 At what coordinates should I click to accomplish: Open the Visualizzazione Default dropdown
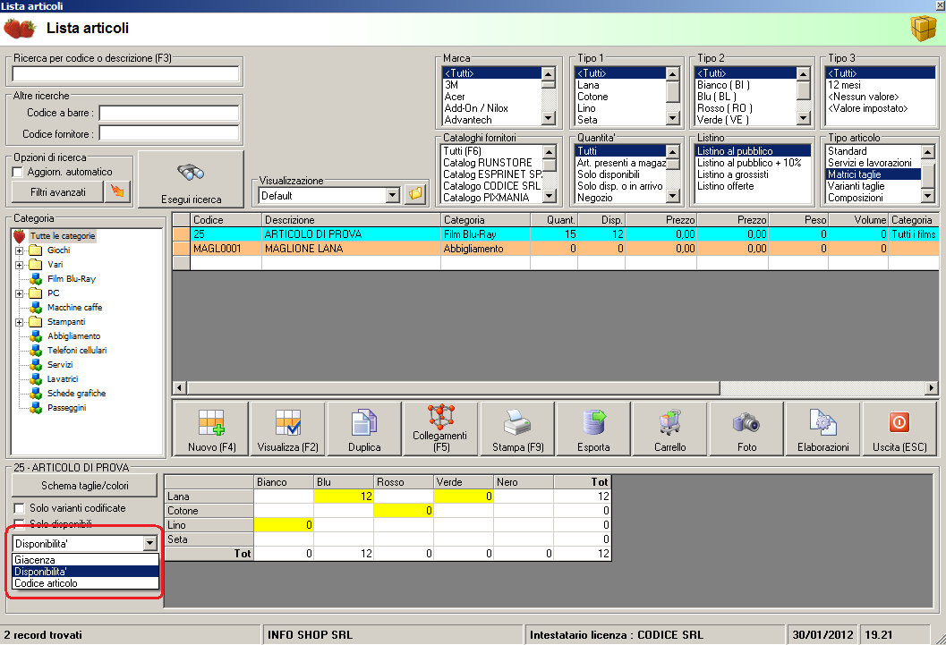pos(392,195)
